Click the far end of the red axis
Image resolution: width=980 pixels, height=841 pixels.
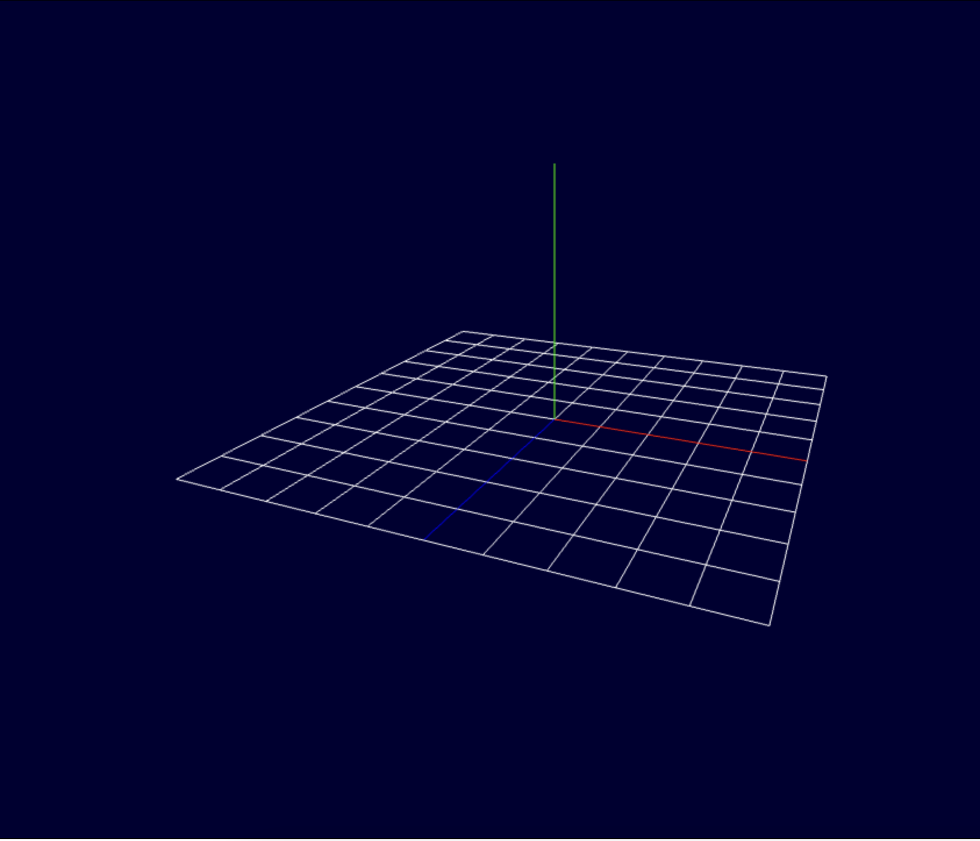click(x=806, y=461)
